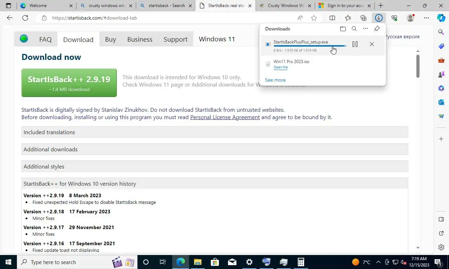Open the Buy page tab
This screenshot has height=269, width=449.
point(110,39)
